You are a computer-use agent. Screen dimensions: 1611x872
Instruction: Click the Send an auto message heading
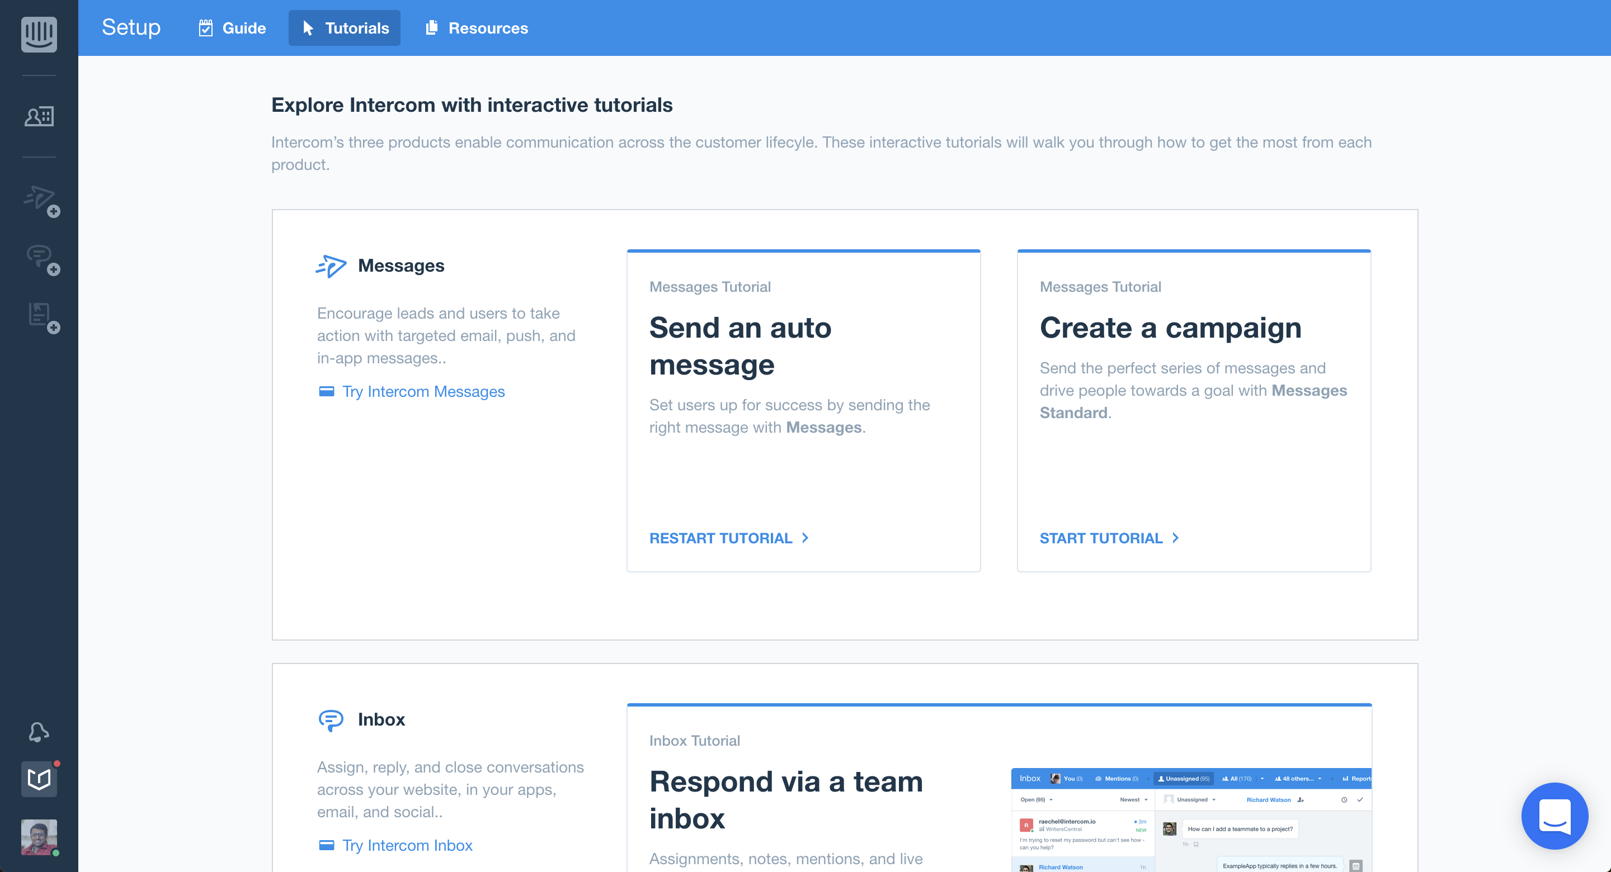click(741, 345)
